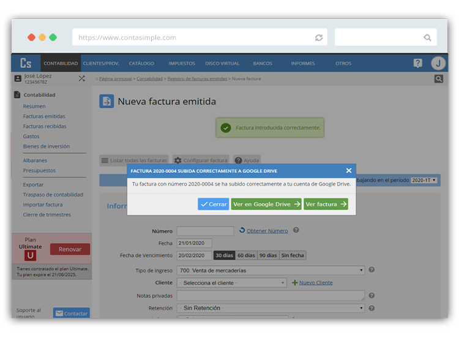Open CONTABILIDAD menu
This screenshot has height=338, width=459.
(x=61, y=63)
